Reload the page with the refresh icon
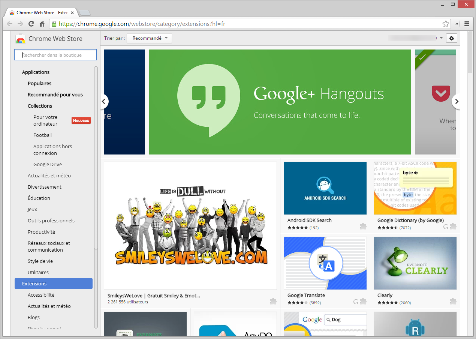The image size is (476, 339). (x=31, y=24)
